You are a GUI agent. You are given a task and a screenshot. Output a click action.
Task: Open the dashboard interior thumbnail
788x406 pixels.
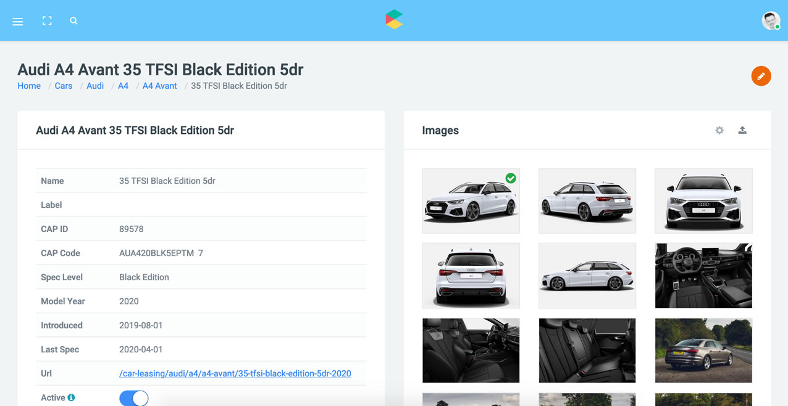click(703, 275)
